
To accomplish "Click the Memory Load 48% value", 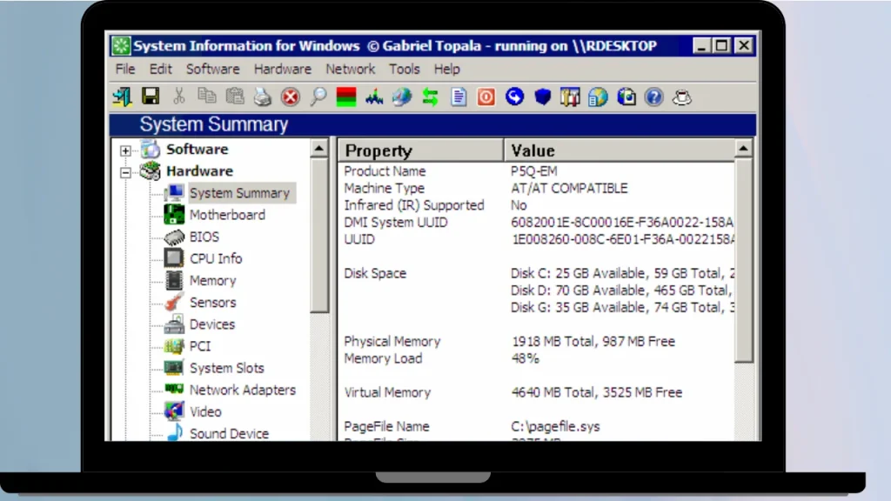I will [x=525, y=358].
